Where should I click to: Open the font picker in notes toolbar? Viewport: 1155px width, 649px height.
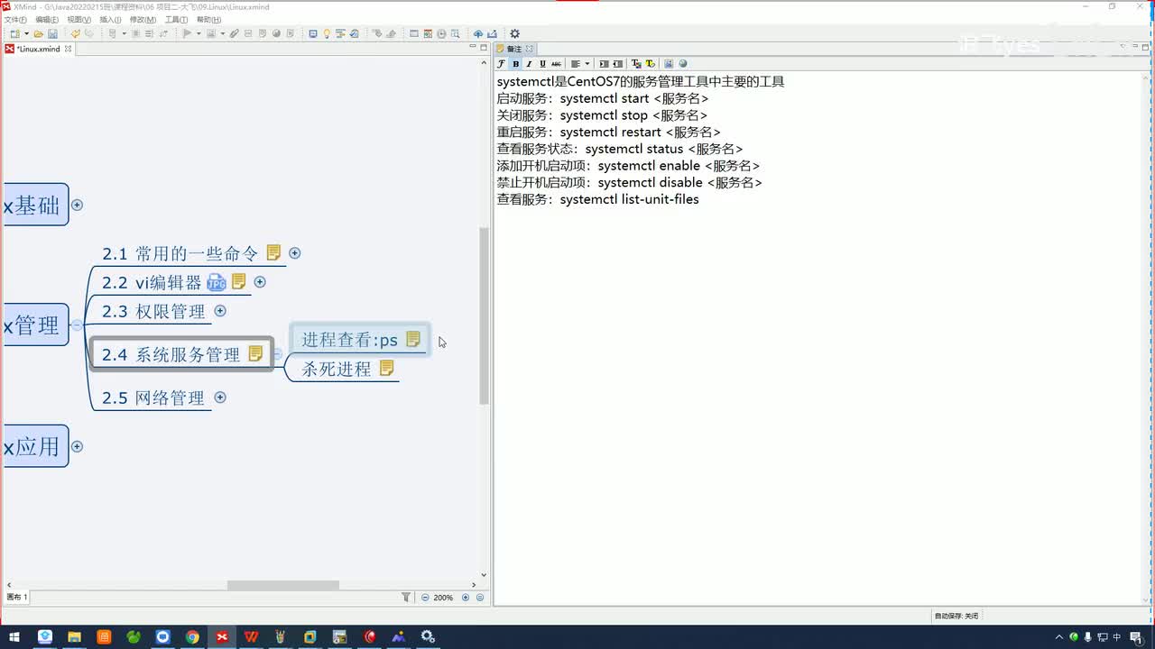click(502, 64)
